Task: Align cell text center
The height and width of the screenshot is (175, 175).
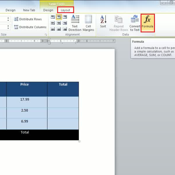Action: click(x=59, y=23)
